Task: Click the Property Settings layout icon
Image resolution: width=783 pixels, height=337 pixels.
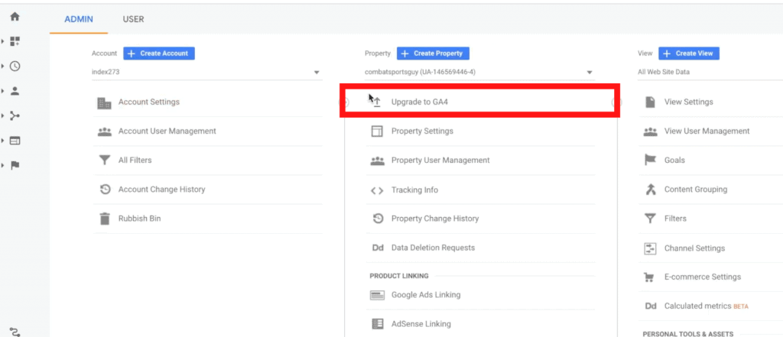Action: [x=377, y=131]
